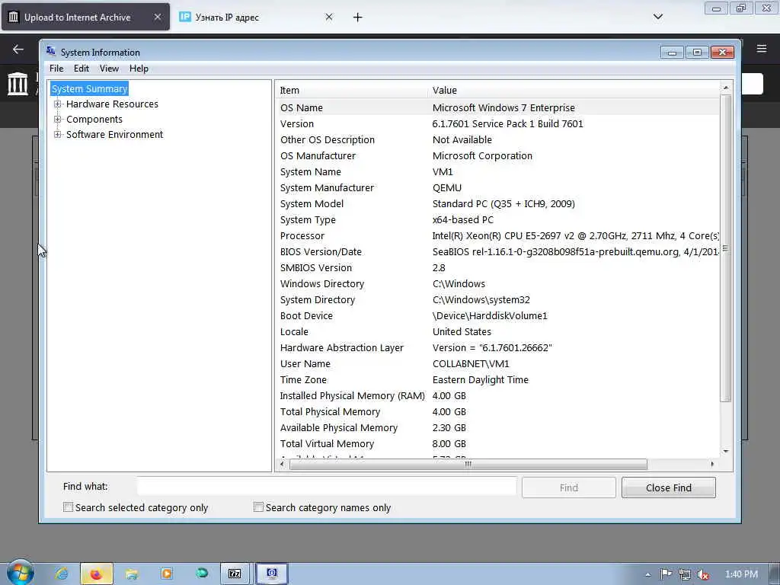
Task: Click the network tray icon
Action: pyautogui.click(x=685, y=574)
